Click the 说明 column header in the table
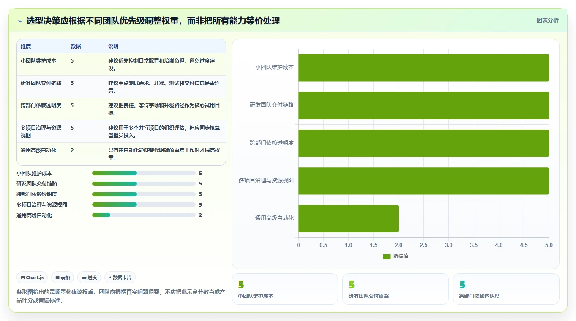Viewport: 576px width, 321px height. click(114, 46)
